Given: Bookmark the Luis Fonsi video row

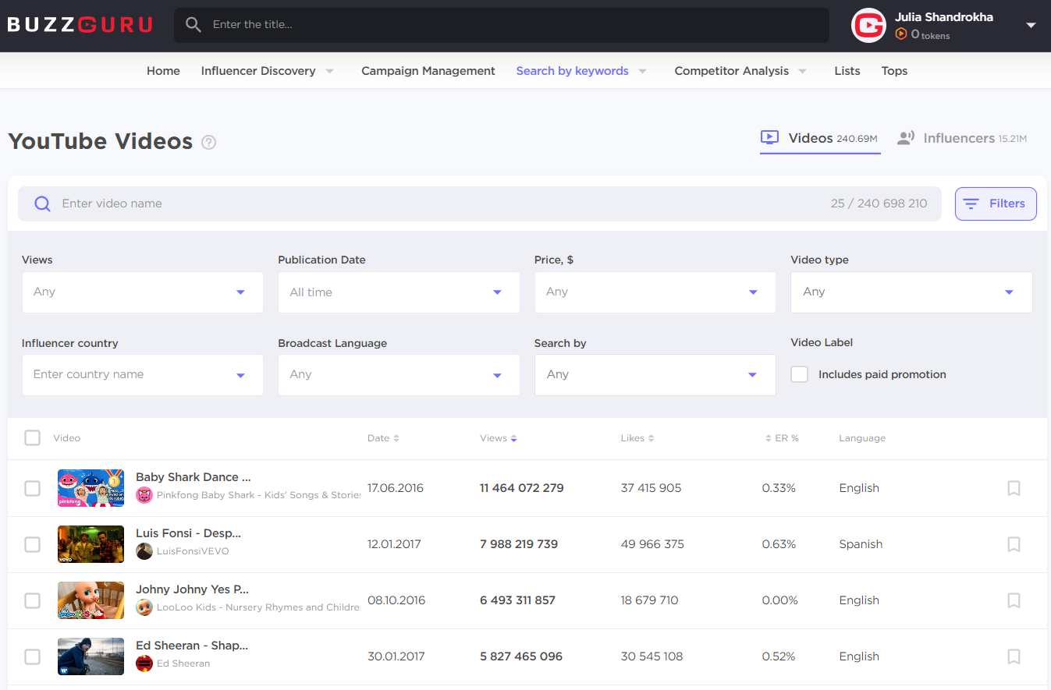Looking at the screenshot, I should tap(1014, 544).
